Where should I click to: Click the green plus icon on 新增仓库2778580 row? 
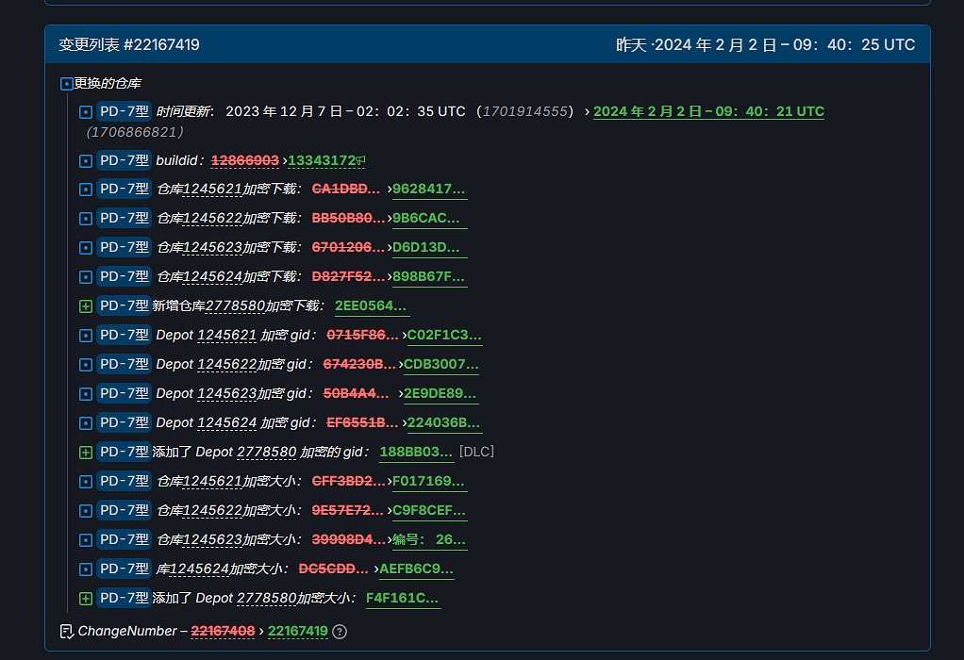point(85,305)
